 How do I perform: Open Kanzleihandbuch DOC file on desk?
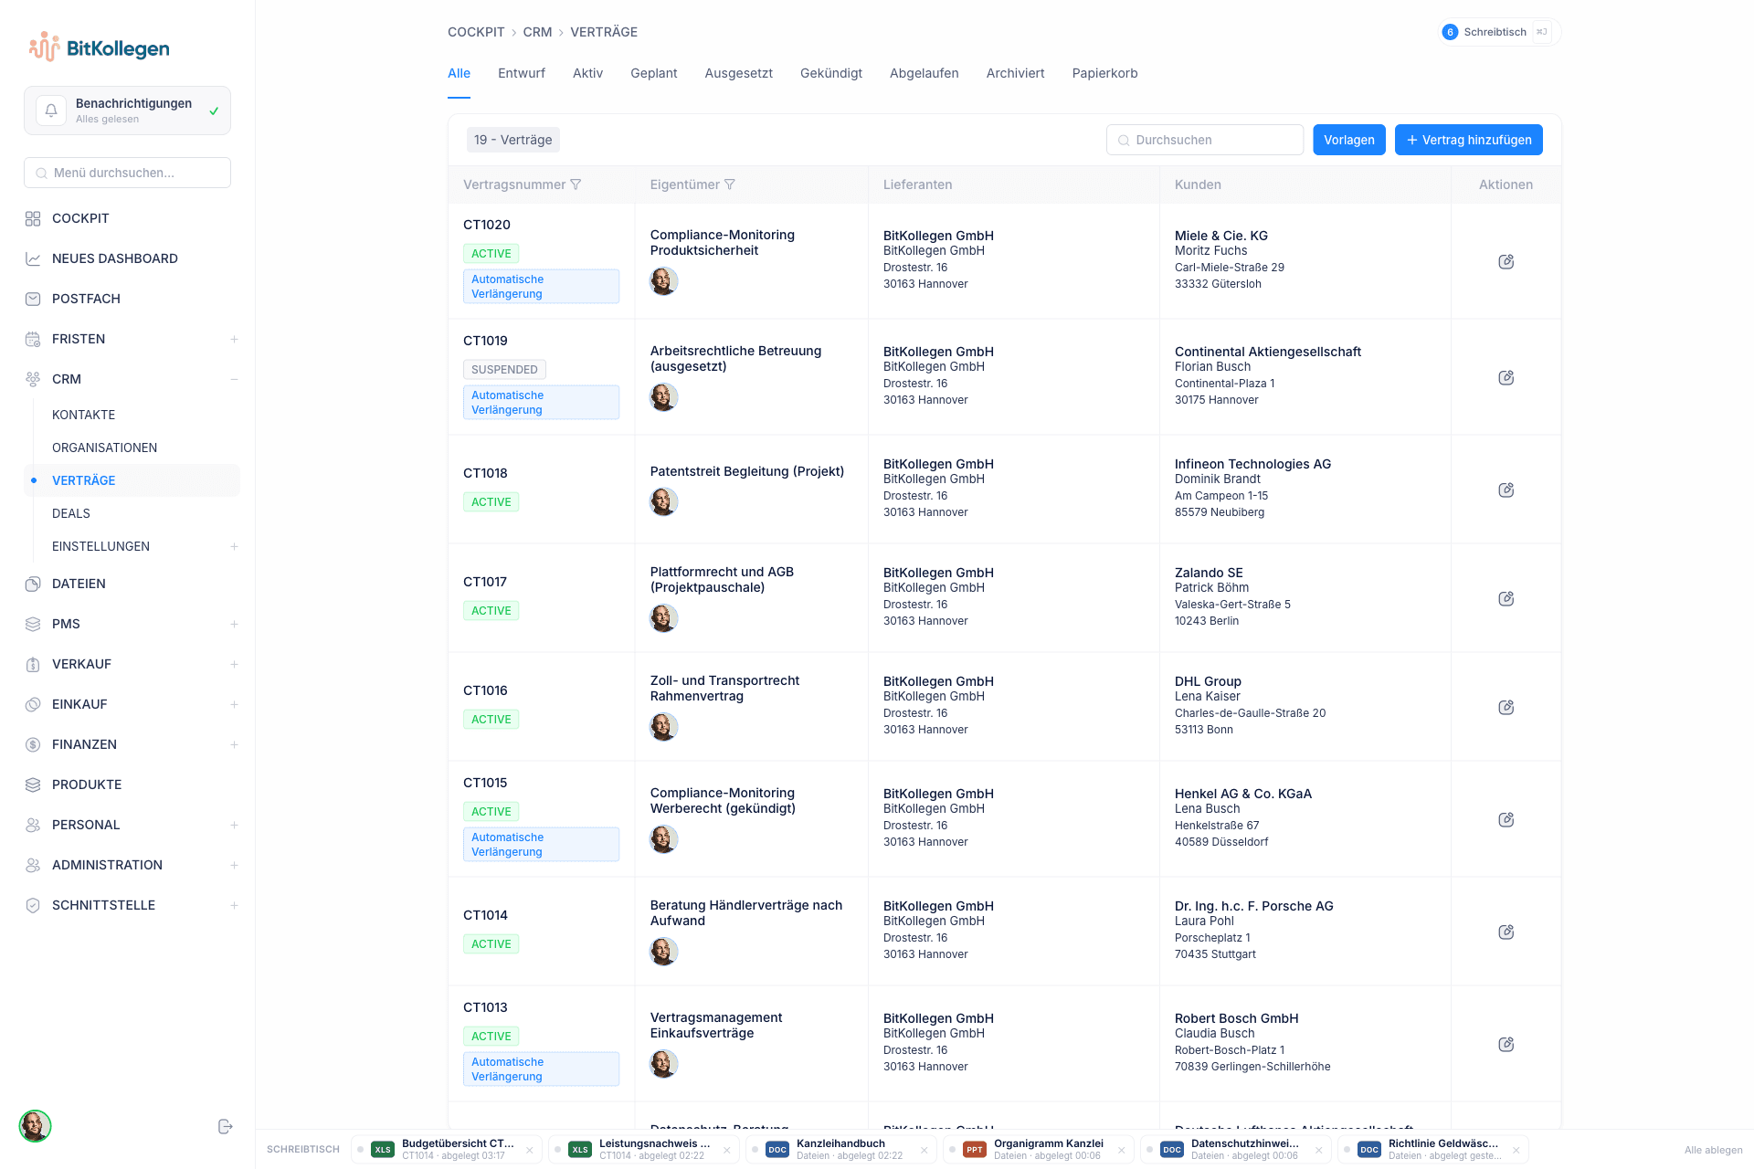(840, 1149)
